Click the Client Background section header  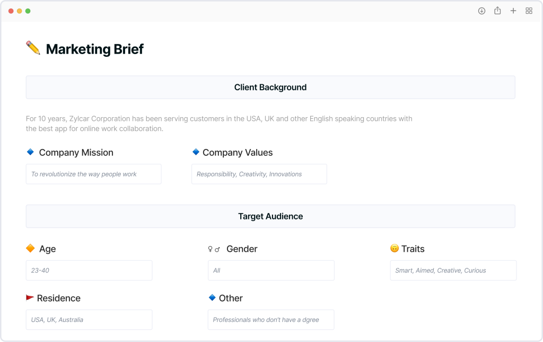pos(270,87)
